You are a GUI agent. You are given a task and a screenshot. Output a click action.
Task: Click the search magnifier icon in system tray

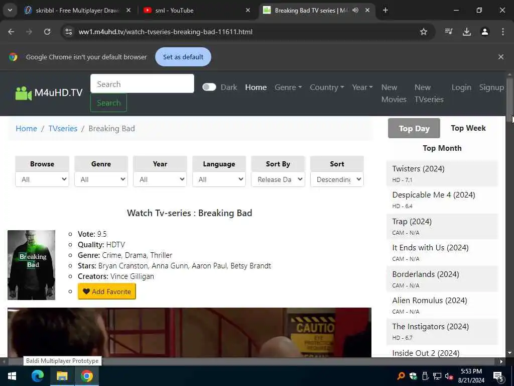[x=401, y=376]
